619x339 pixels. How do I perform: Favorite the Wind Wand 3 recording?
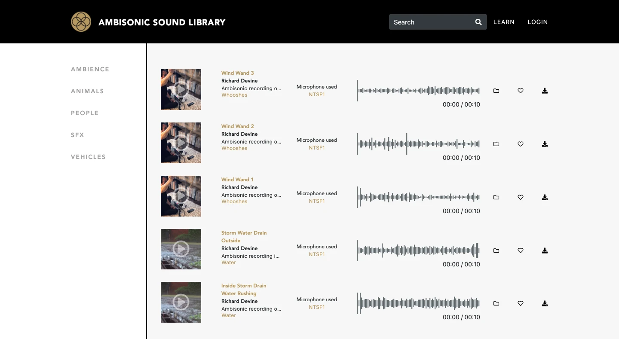[521, 91]
